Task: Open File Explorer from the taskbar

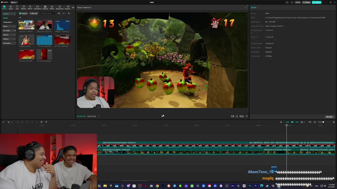Action: (x=105, y=186)
